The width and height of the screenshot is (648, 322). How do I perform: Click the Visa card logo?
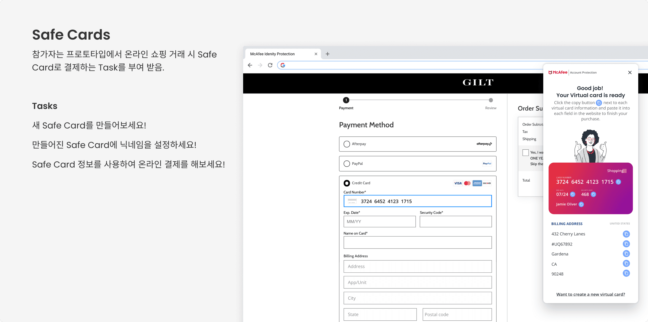click(x=458, y=183)
